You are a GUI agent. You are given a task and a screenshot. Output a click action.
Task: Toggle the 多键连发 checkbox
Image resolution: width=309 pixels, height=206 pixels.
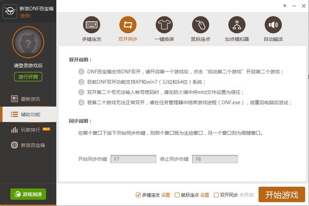coord(138,195)
